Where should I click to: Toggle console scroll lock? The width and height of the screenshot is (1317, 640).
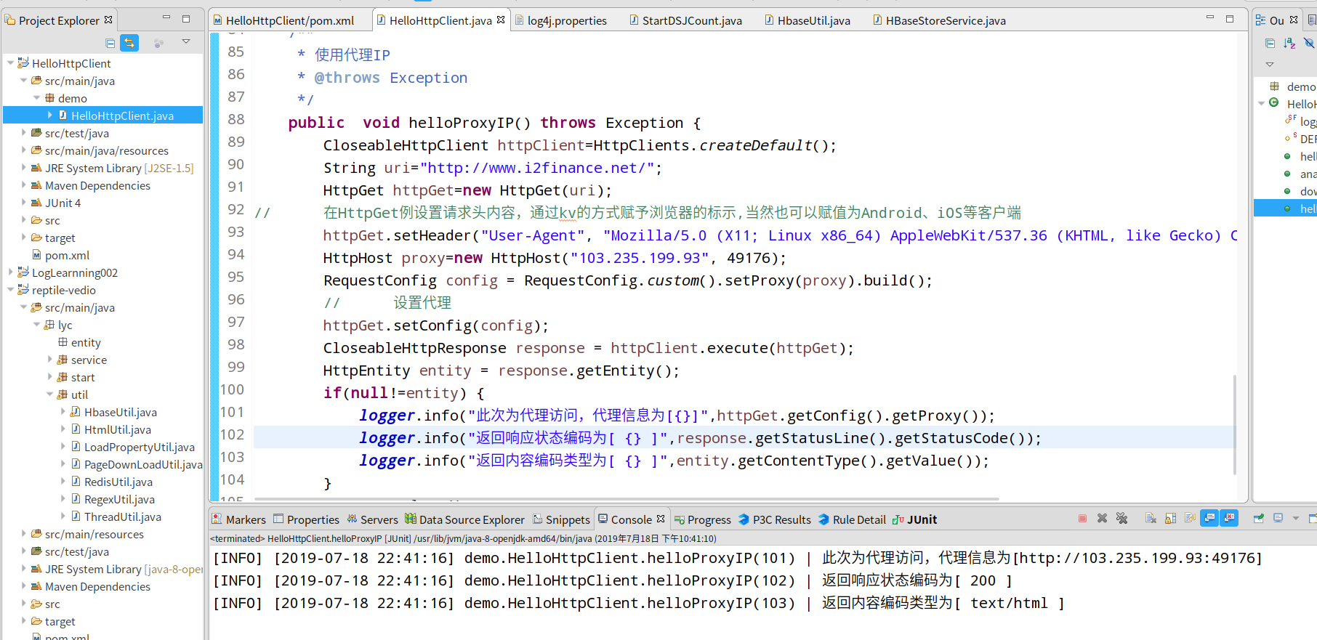click(1170, 519)
